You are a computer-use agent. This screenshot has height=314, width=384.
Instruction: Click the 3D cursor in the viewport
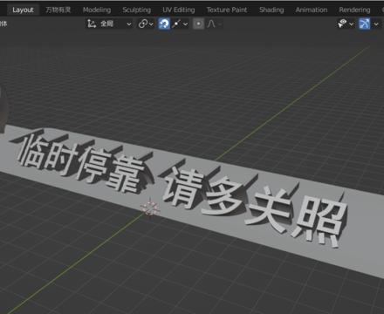(x=150, y=208)
